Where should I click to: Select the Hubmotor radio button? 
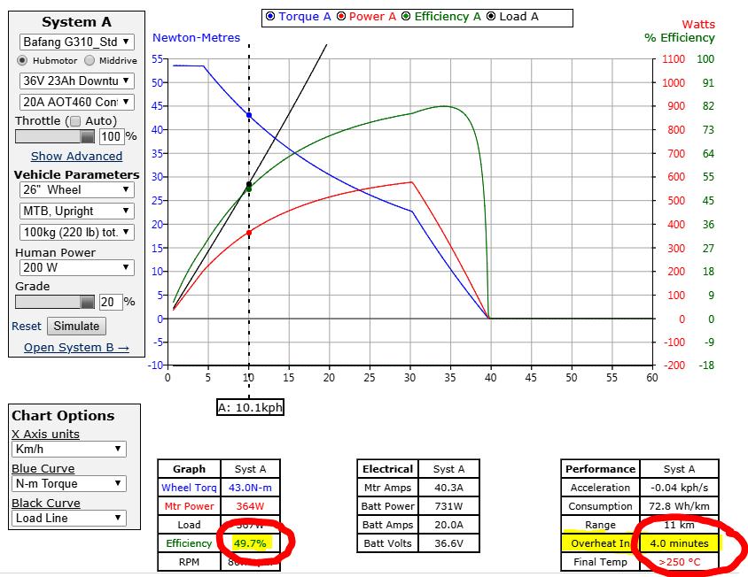point(23,60)
